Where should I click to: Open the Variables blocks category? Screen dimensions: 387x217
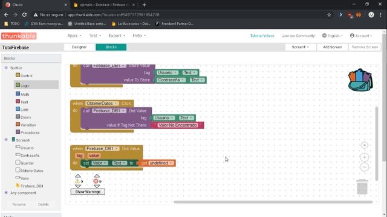tap(26, 125)
